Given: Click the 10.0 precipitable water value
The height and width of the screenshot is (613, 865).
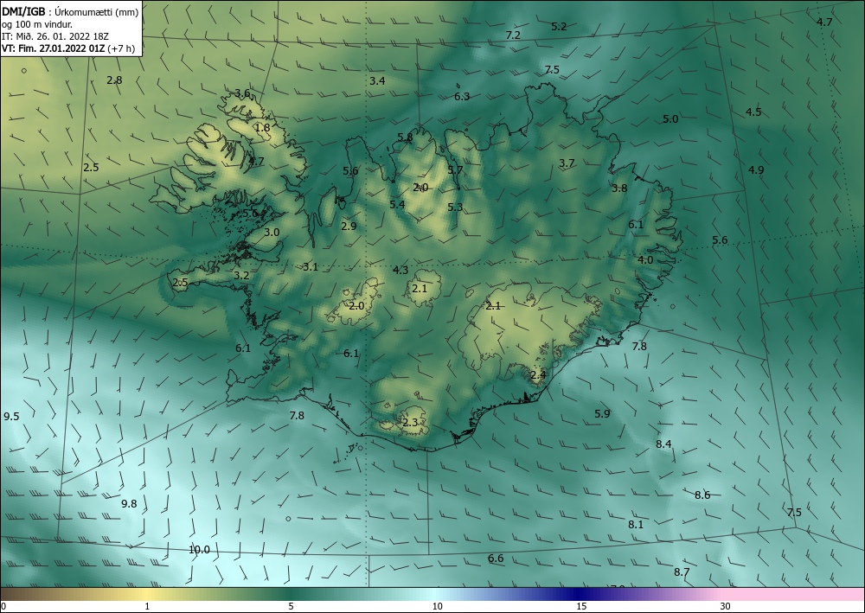Looking at the screenshot, I should 199,550.
